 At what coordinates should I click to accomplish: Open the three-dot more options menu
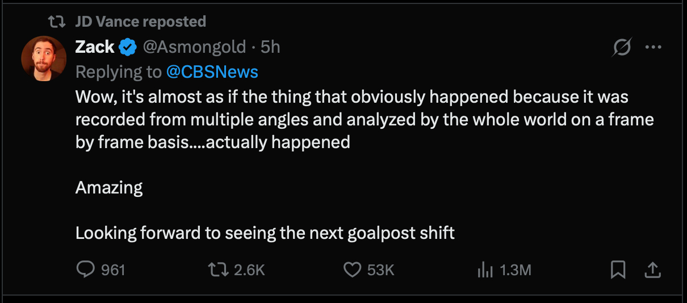click(654, 48)
